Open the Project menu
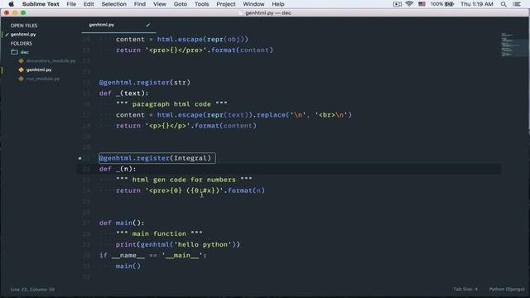530x298 pixels. pyautogui.click(x=226, y=4)
